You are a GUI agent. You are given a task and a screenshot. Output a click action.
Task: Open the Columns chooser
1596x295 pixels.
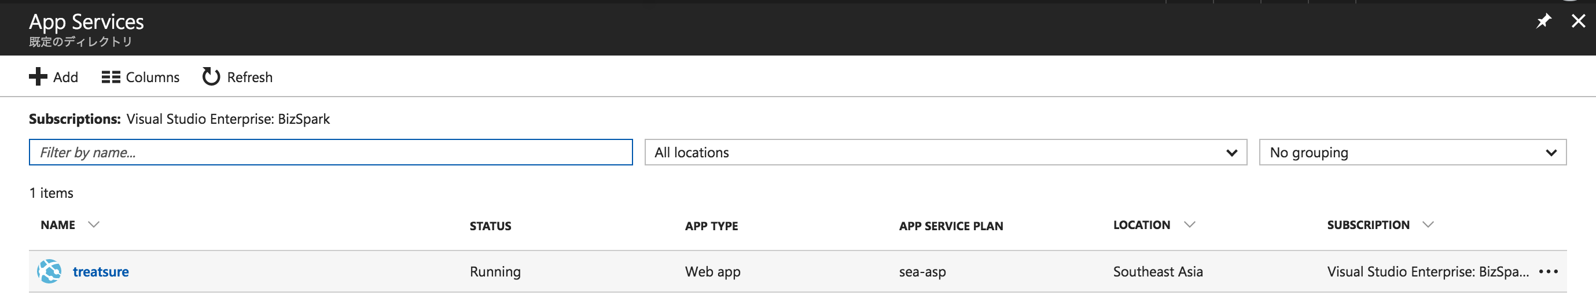pos(140,78)
